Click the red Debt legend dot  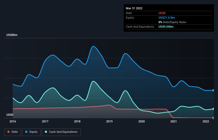pyautogui.click(x=8, y=132)
